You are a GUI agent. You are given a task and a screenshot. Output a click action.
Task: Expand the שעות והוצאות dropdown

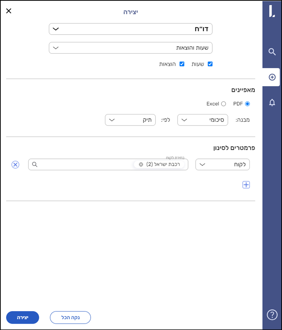tap(130, 48)
